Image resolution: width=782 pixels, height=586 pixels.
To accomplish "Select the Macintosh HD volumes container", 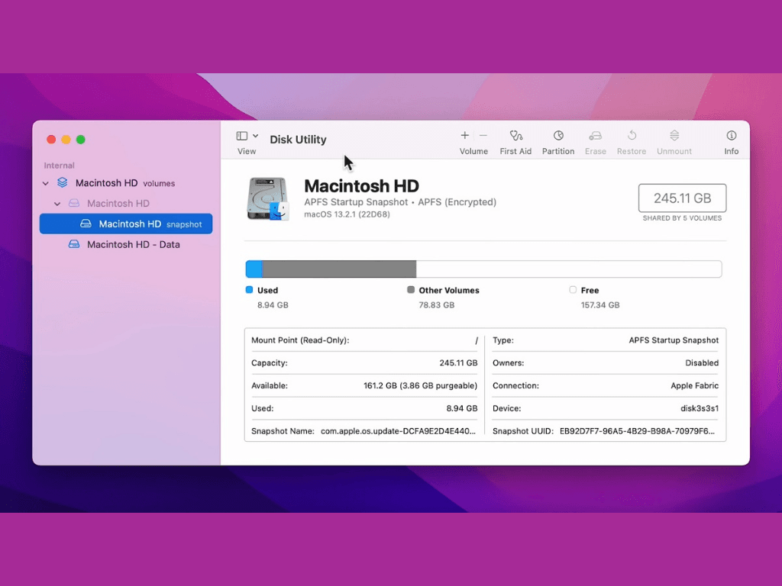I will [x=107, y=183].
